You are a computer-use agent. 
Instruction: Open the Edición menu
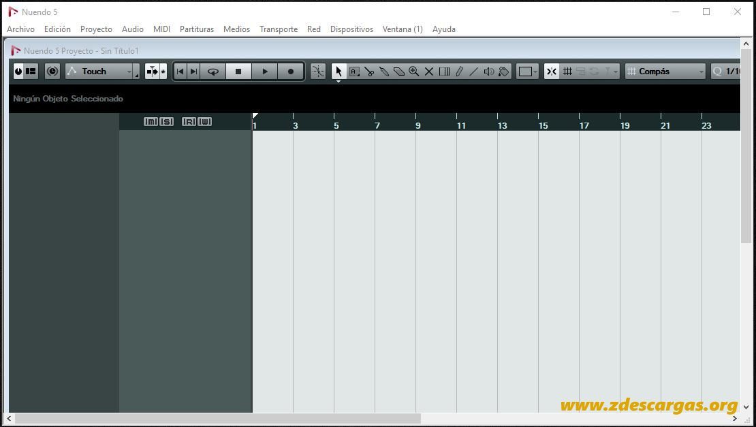pos(57,29)
